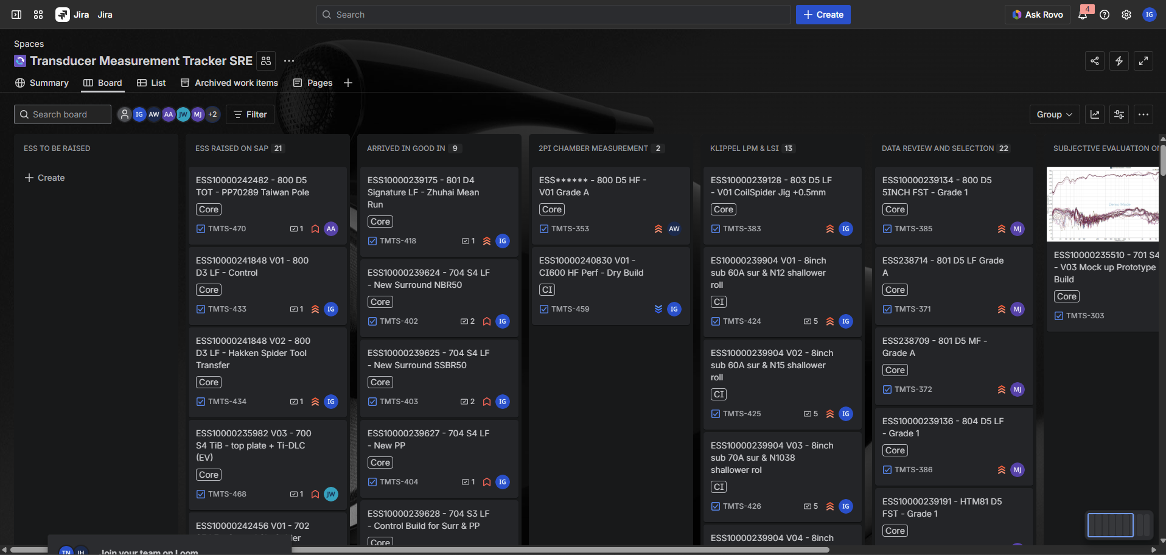1166x555 pixels.
Task: Open the Archived work items tab
Action: [229, 83]
